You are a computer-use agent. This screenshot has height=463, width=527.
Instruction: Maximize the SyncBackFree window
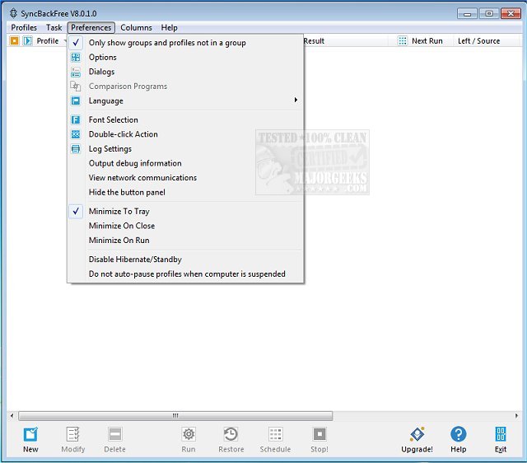click(488, 13)
